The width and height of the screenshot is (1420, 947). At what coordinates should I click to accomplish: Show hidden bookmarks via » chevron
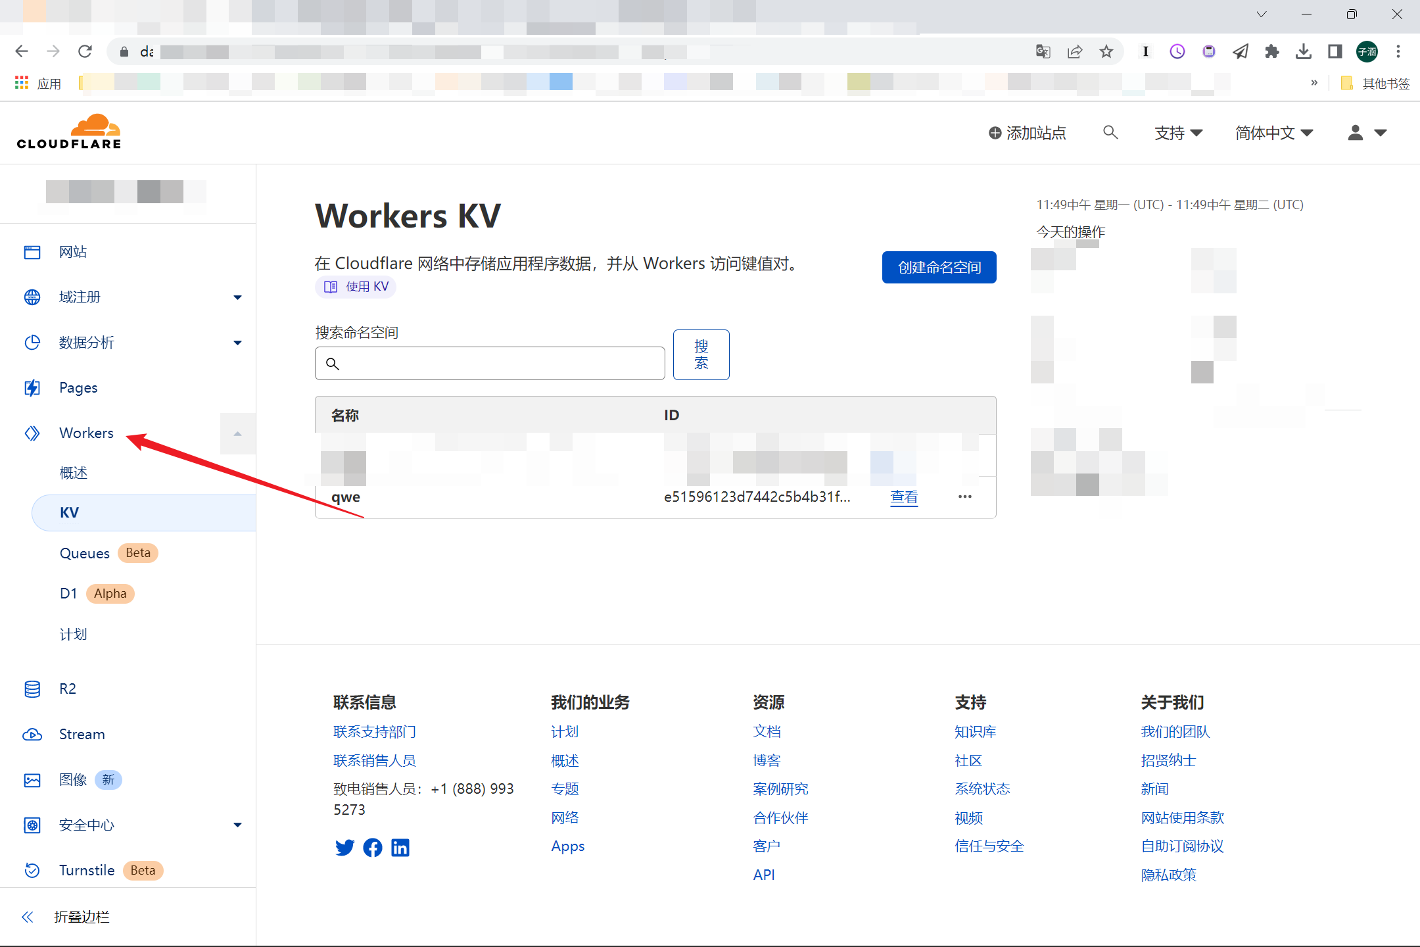tap(1314, 83)
